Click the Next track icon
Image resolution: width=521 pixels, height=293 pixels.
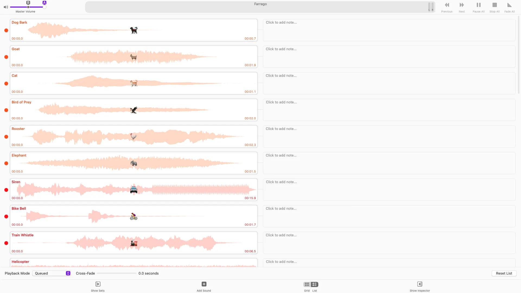[x=462, y=5]
